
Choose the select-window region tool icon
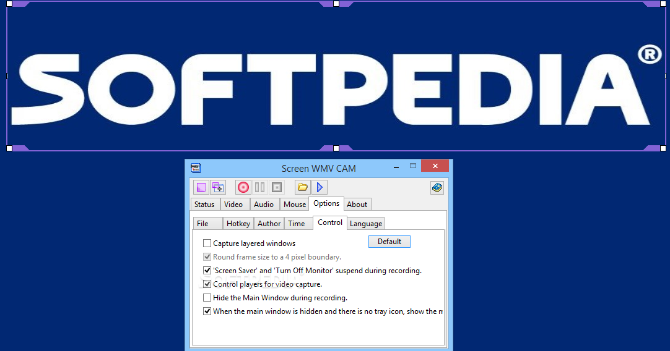click(218, 187)
